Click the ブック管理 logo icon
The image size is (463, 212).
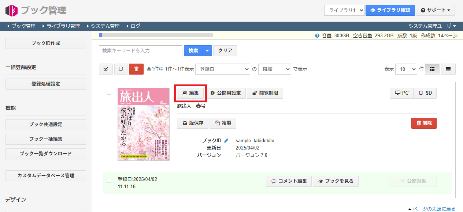[11, 10]
